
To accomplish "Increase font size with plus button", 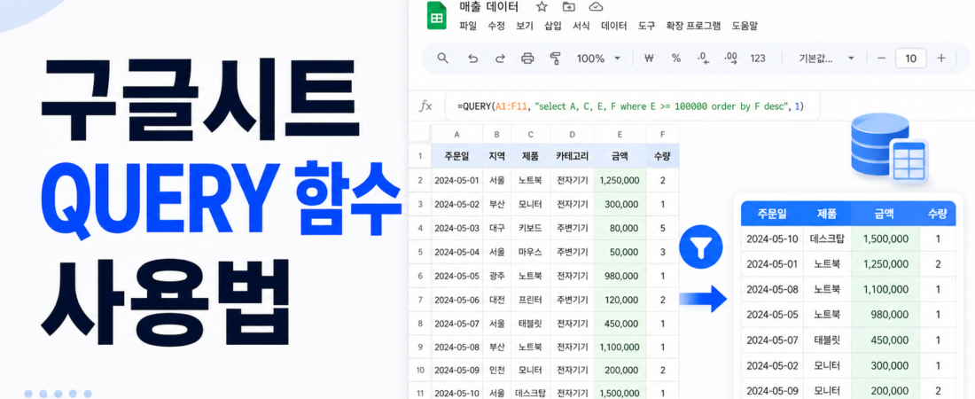I will pos(941,58).
